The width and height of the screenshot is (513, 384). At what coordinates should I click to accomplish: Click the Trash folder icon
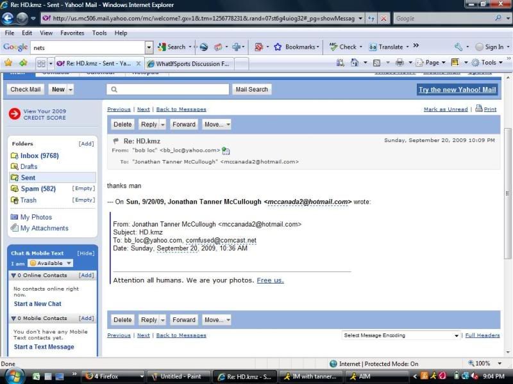[x=15, y=200]
